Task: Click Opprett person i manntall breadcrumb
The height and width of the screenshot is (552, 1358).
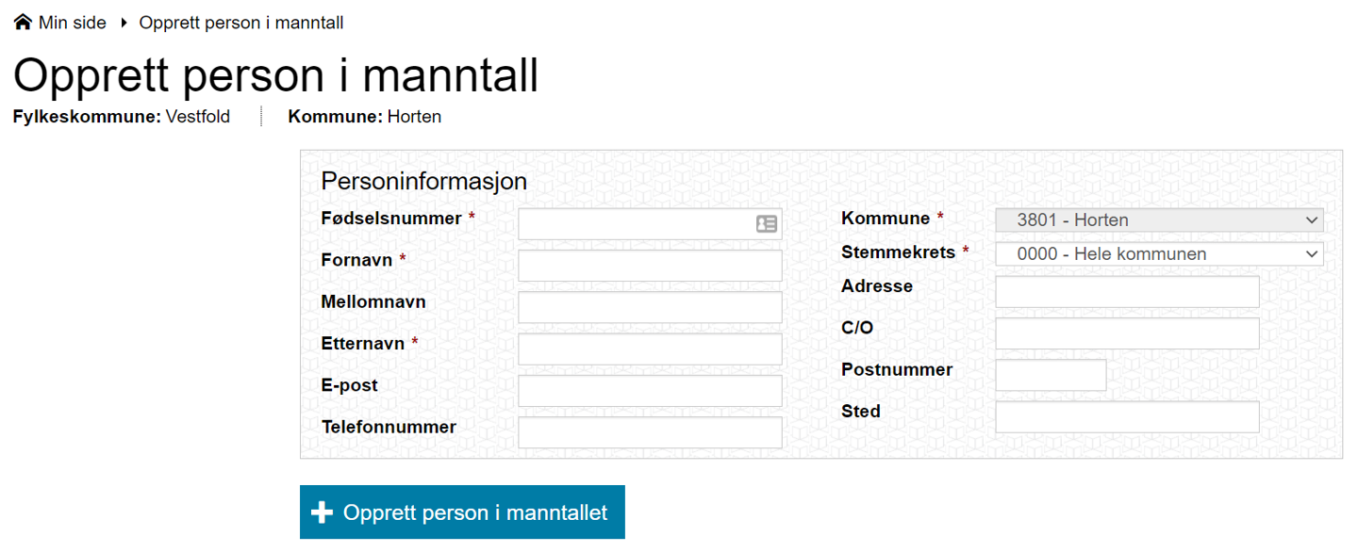Action: pos(241,23)
